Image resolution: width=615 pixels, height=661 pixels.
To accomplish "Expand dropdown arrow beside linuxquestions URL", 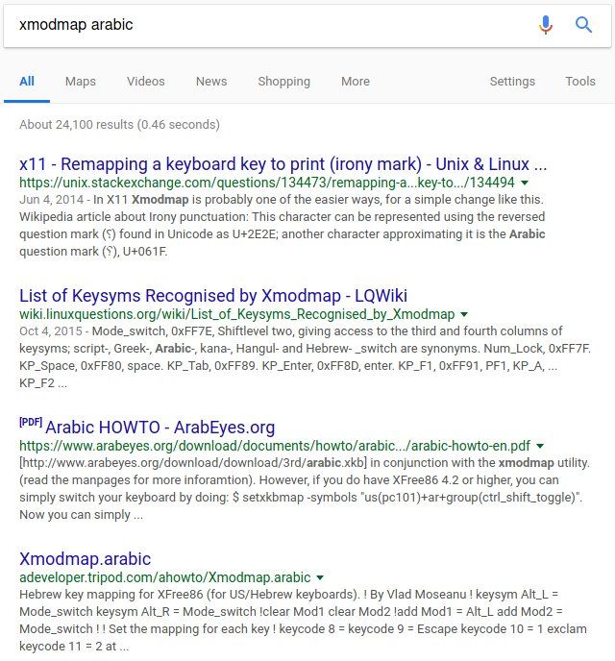I will (464, 314).
